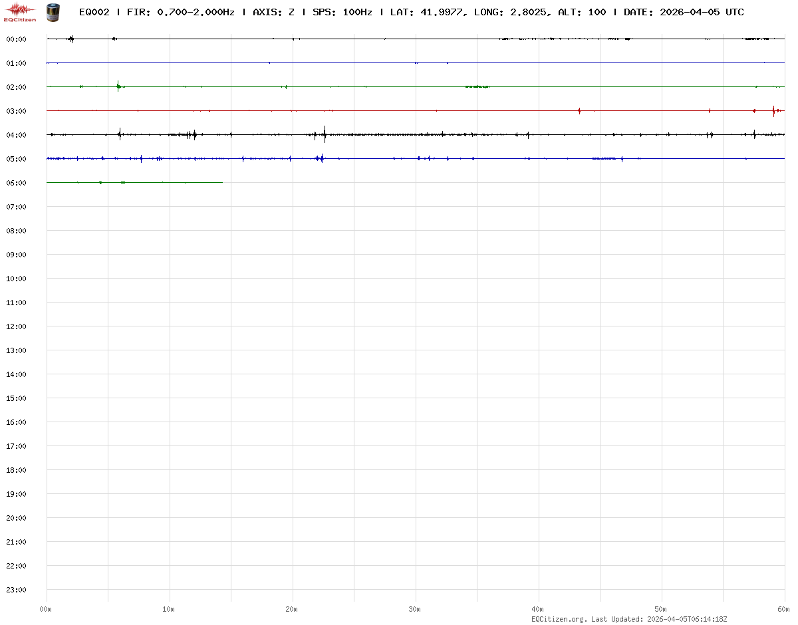Select the 10m tick label on the time axis
The height and width of the screenshot is (625, 798).
coord(169,609)
